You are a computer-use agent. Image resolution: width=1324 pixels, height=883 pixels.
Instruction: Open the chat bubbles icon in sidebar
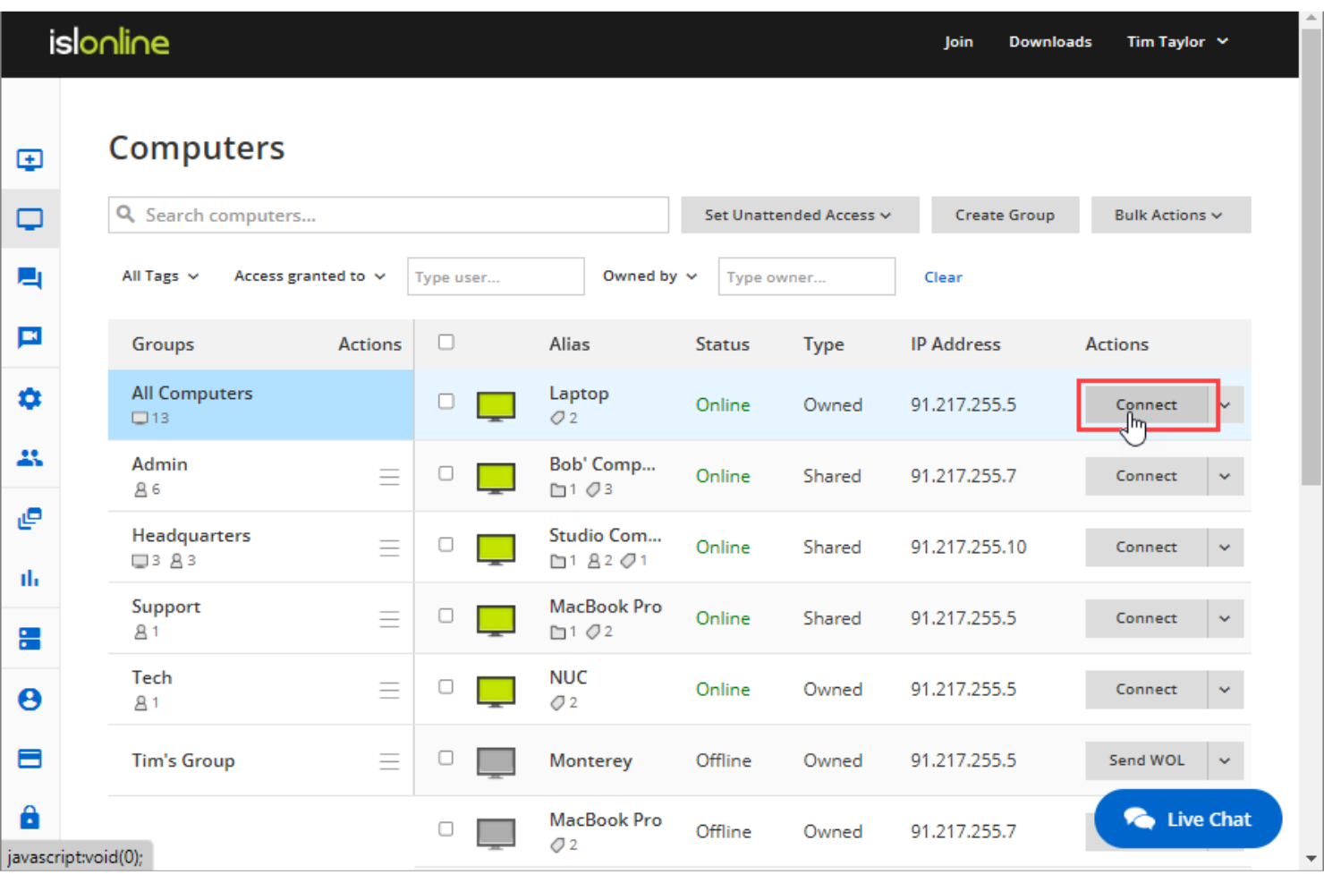(x=30, y=278)
